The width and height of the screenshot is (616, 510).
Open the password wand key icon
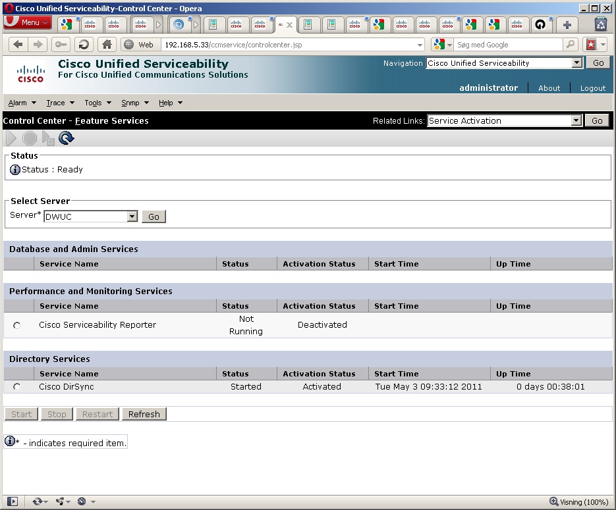(61, 45)
